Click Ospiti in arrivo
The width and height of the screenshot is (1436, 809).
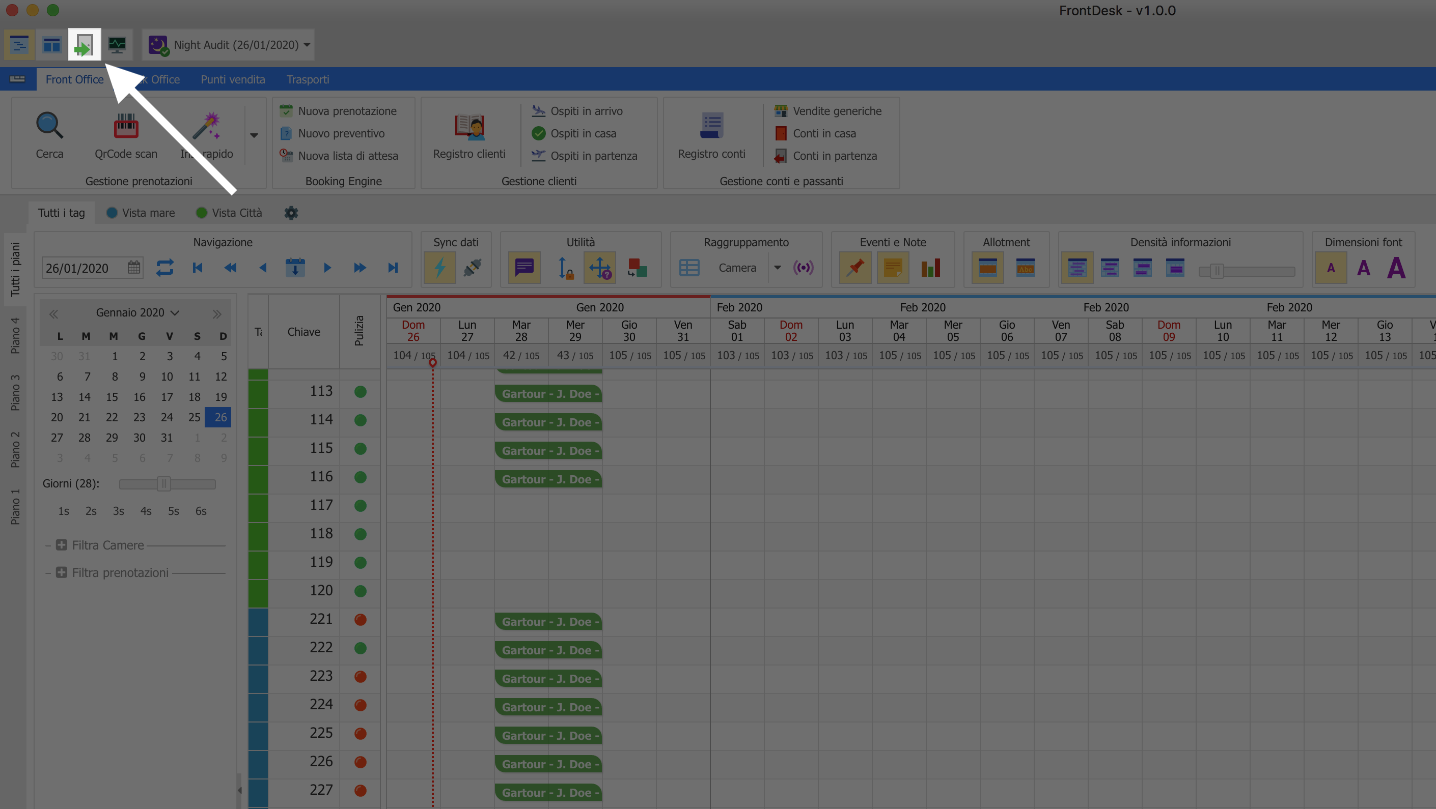tap(586, 111)
